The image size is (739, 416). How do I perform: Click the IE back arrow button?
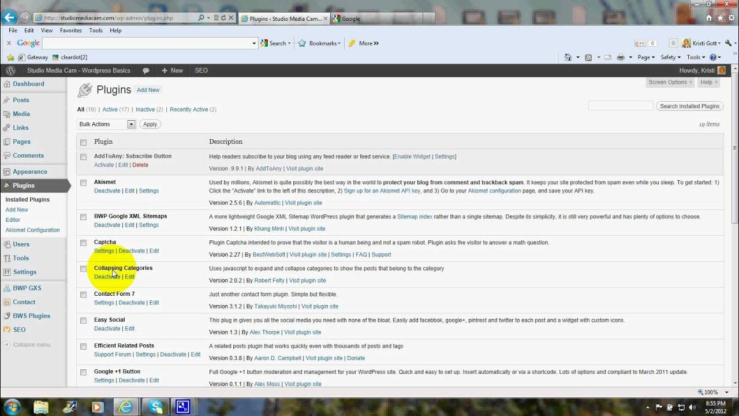(9, 17)
